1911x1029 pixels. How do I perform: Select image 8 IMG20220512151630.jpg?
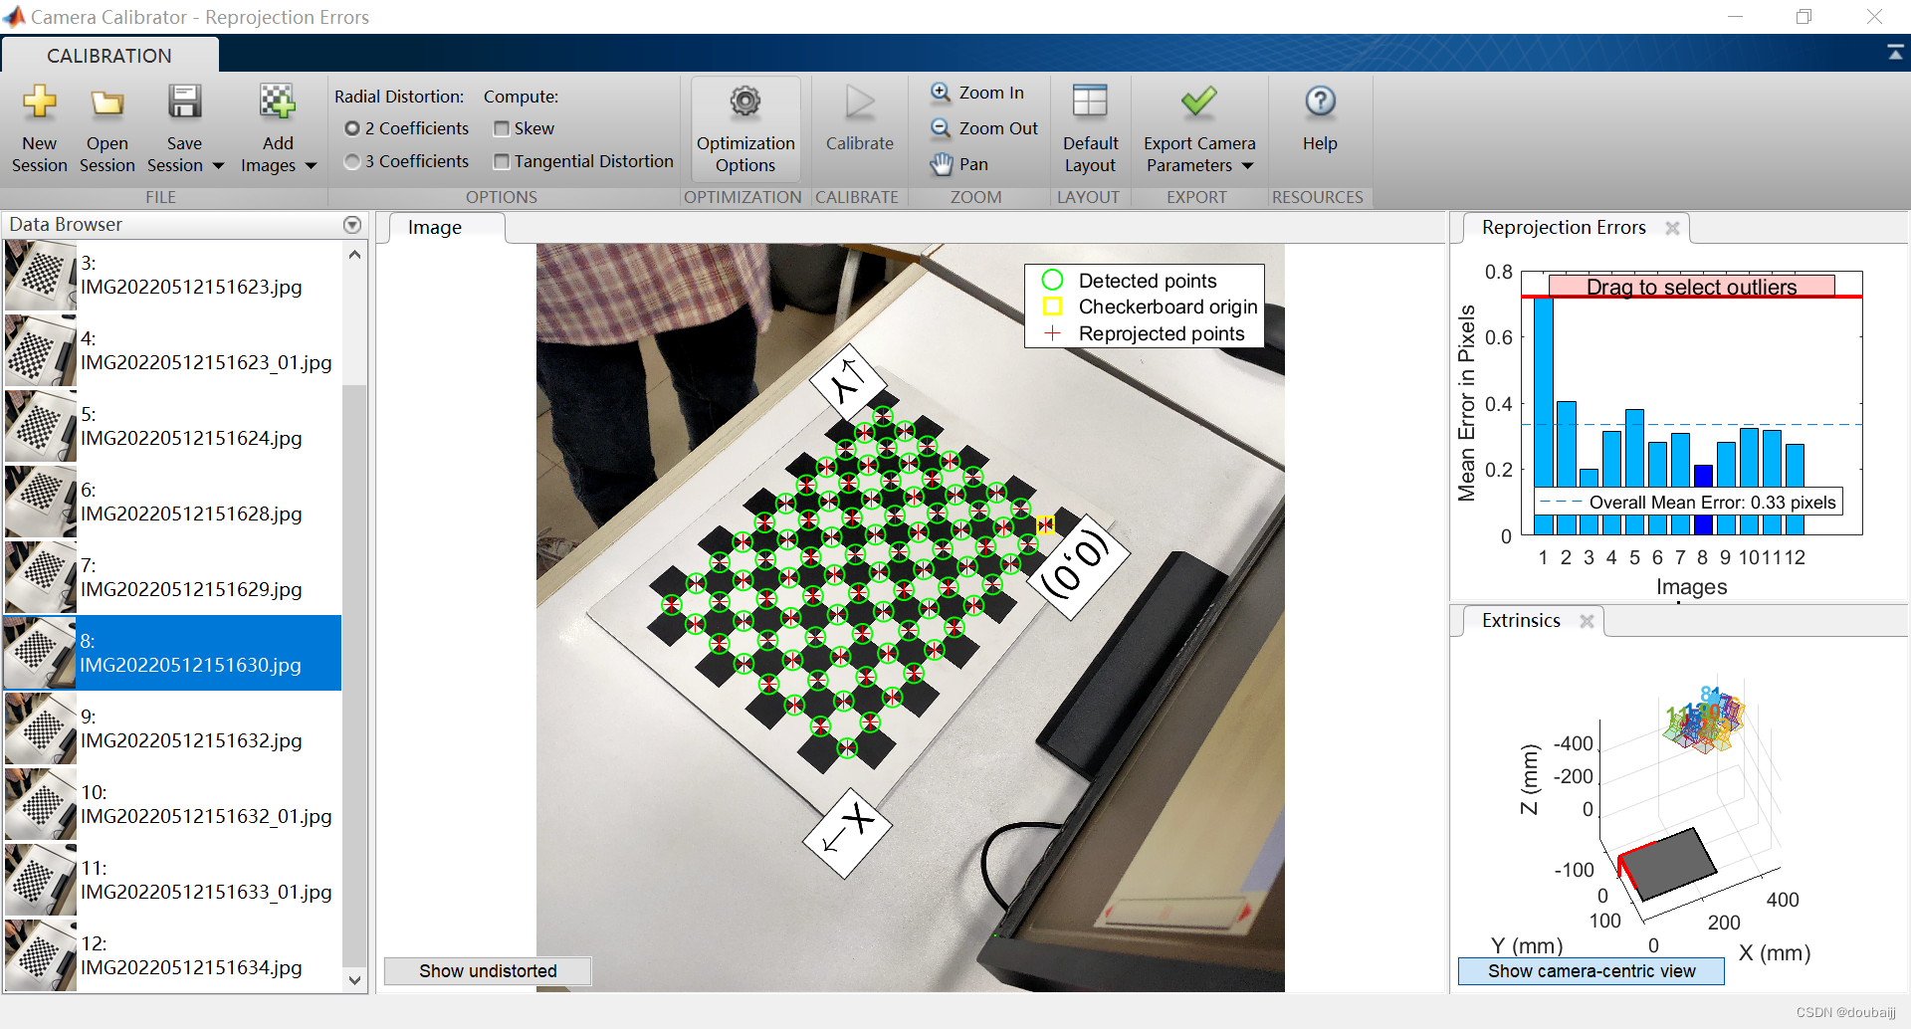173,653
